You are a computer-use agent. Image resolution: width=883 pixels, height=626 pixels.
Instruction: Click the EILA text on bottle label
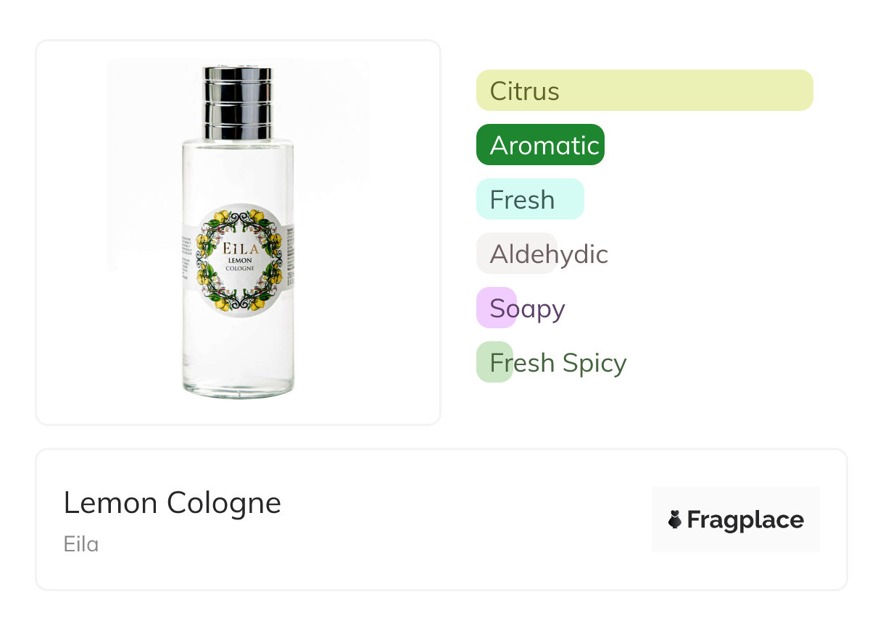[239, 247]
